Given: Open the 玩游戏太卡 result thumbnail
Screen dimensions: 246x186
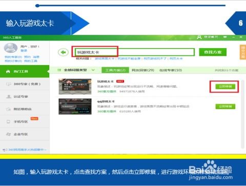Looking at the screenshot, I should point(75,87).
